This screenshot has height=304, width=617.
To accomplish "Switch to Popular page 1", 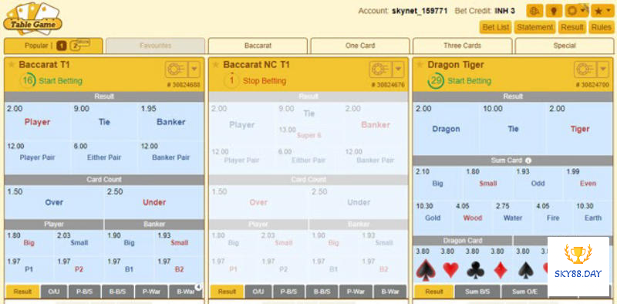I will click(x=61, y=46).
